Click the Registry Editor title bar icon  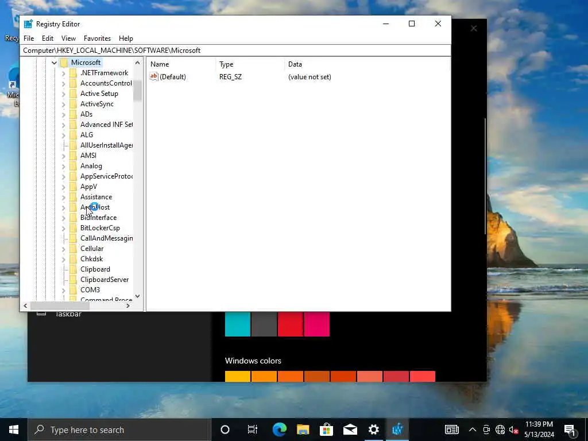tap(28, 24)
